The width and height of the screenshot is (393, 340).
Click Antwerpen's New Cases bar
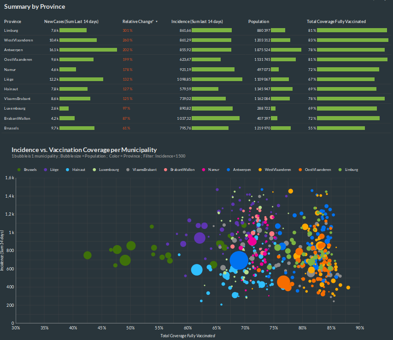88,50
